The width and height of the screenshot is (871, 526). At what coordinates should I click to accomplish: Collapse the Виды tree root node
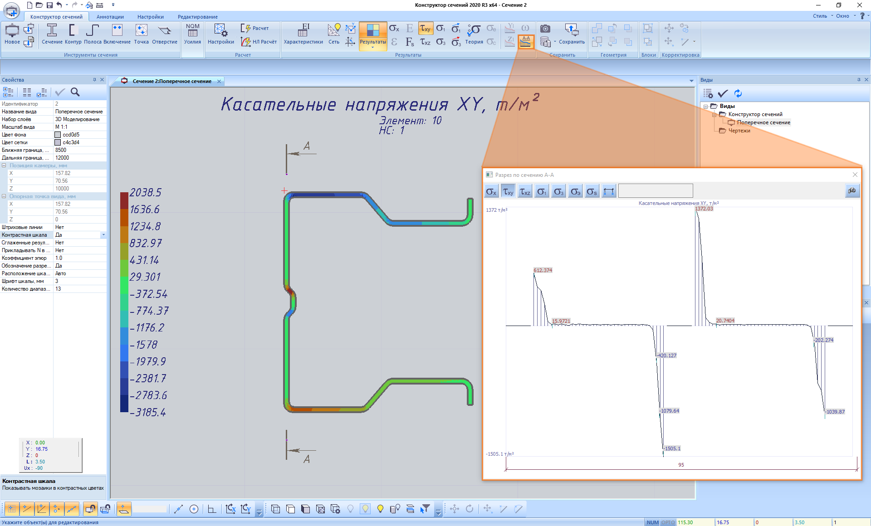[x=706, y=107]
